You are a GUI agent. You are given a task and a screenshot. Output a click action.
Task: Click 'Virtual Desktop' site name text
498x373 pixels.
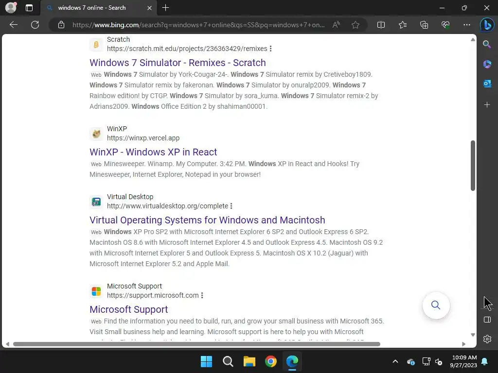click(130, 197)
